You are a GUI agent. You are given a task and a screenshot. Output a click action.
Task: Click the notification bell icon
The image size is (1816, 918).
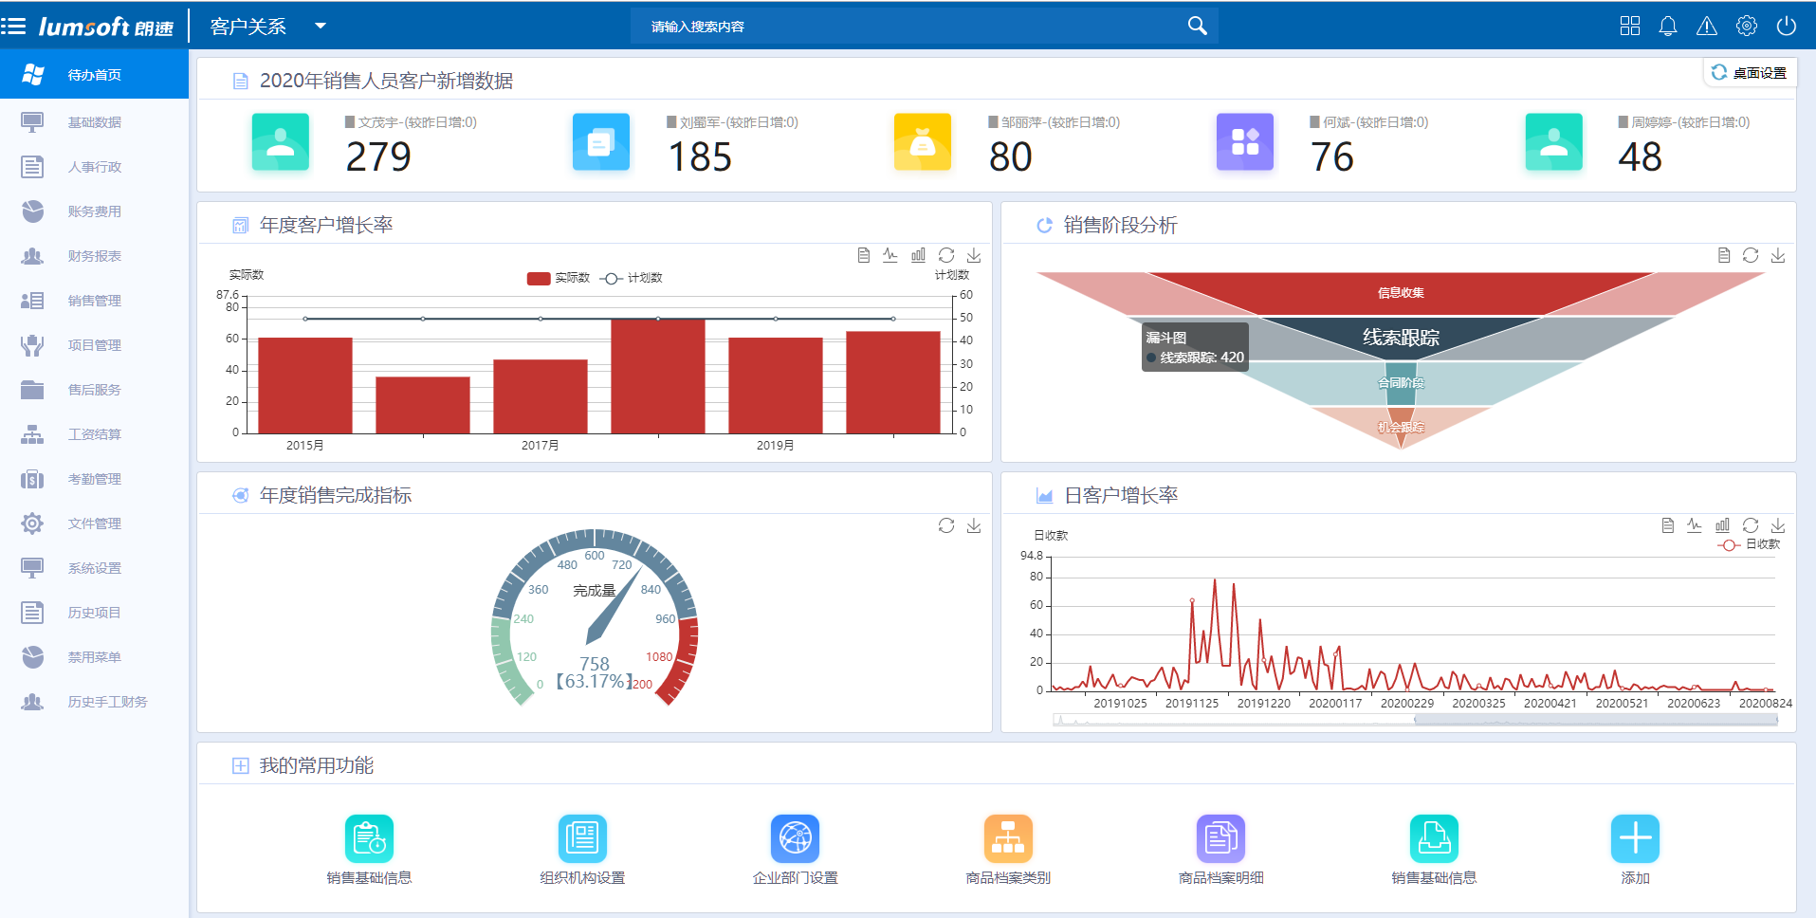click(1667, 27)
